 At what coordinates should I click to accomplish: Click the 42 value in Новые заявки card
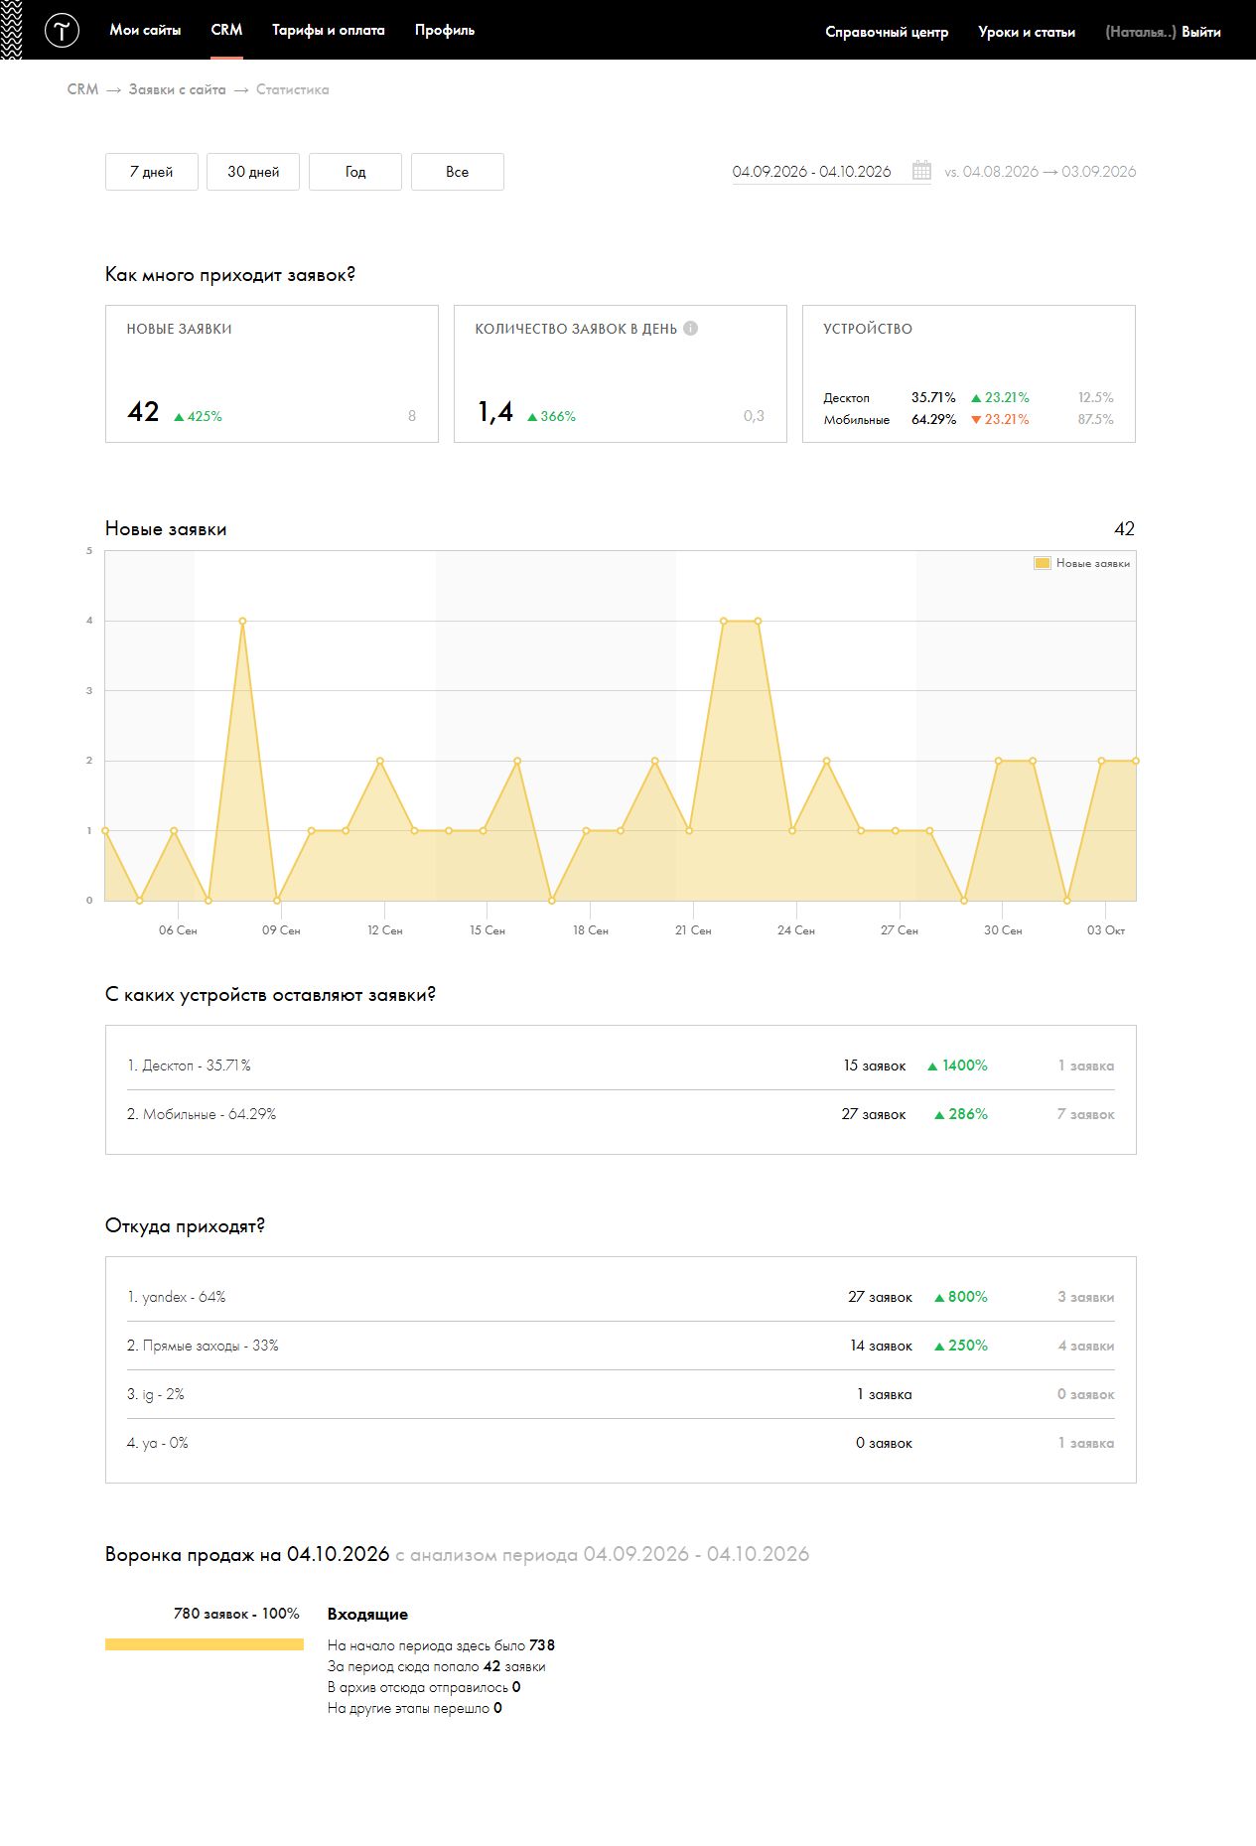143,412
